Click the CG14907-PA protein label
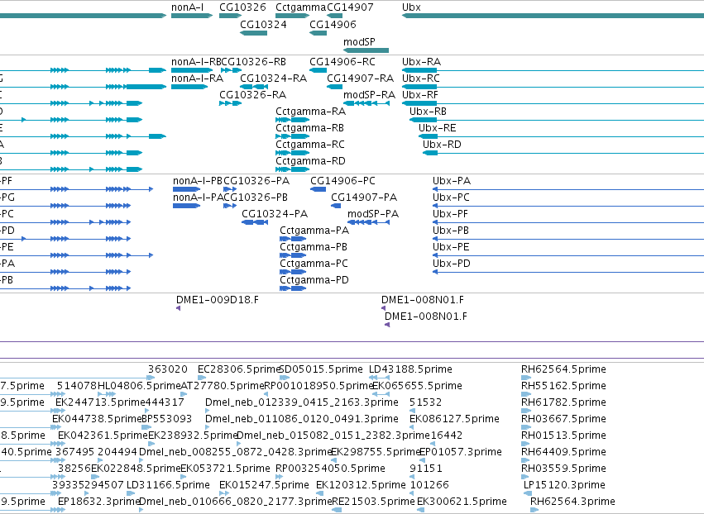The image size is (704, 514). click(x=364, y=198)
